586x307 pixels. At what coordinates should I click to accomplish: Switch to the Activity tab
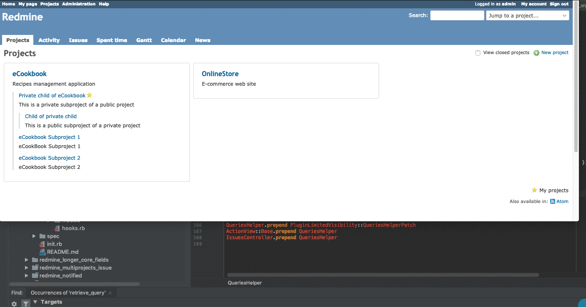tap(49, 40)
